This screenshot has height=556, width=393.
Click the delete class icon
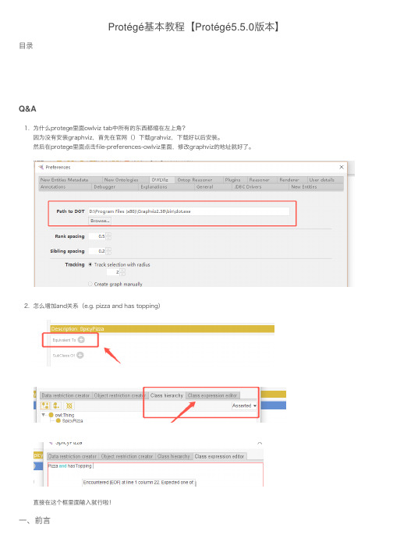click(x=69, y=405)
